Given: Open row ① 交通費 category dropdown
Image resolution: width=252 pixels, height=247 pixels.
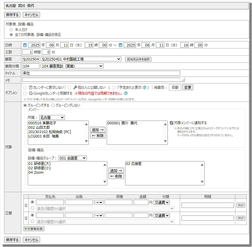Looking at the screenshot, I should tap(161, 202).
